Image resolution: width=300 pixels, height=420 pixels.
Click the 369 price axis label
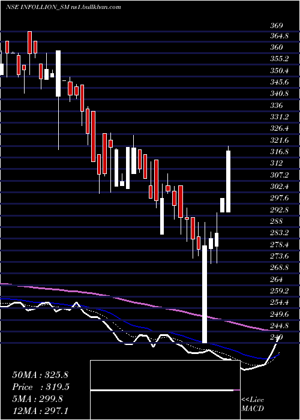(x=276, y=26)
